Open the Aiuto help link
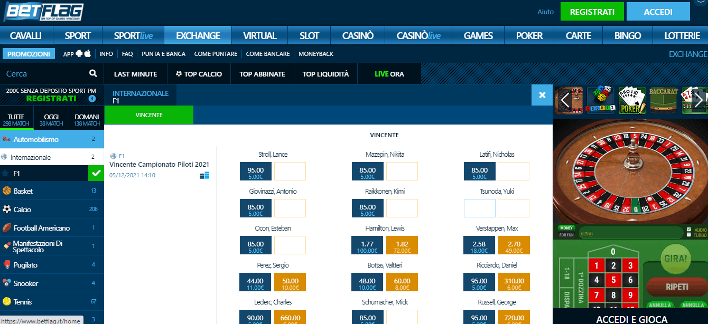Image resolution: width=708 pixels, height=324 pixels. click(546, 12)
